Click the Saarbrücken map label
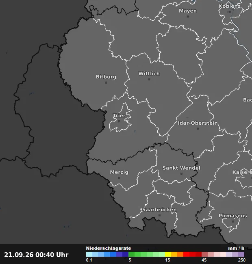252x264 pixels. pos(159,210)
